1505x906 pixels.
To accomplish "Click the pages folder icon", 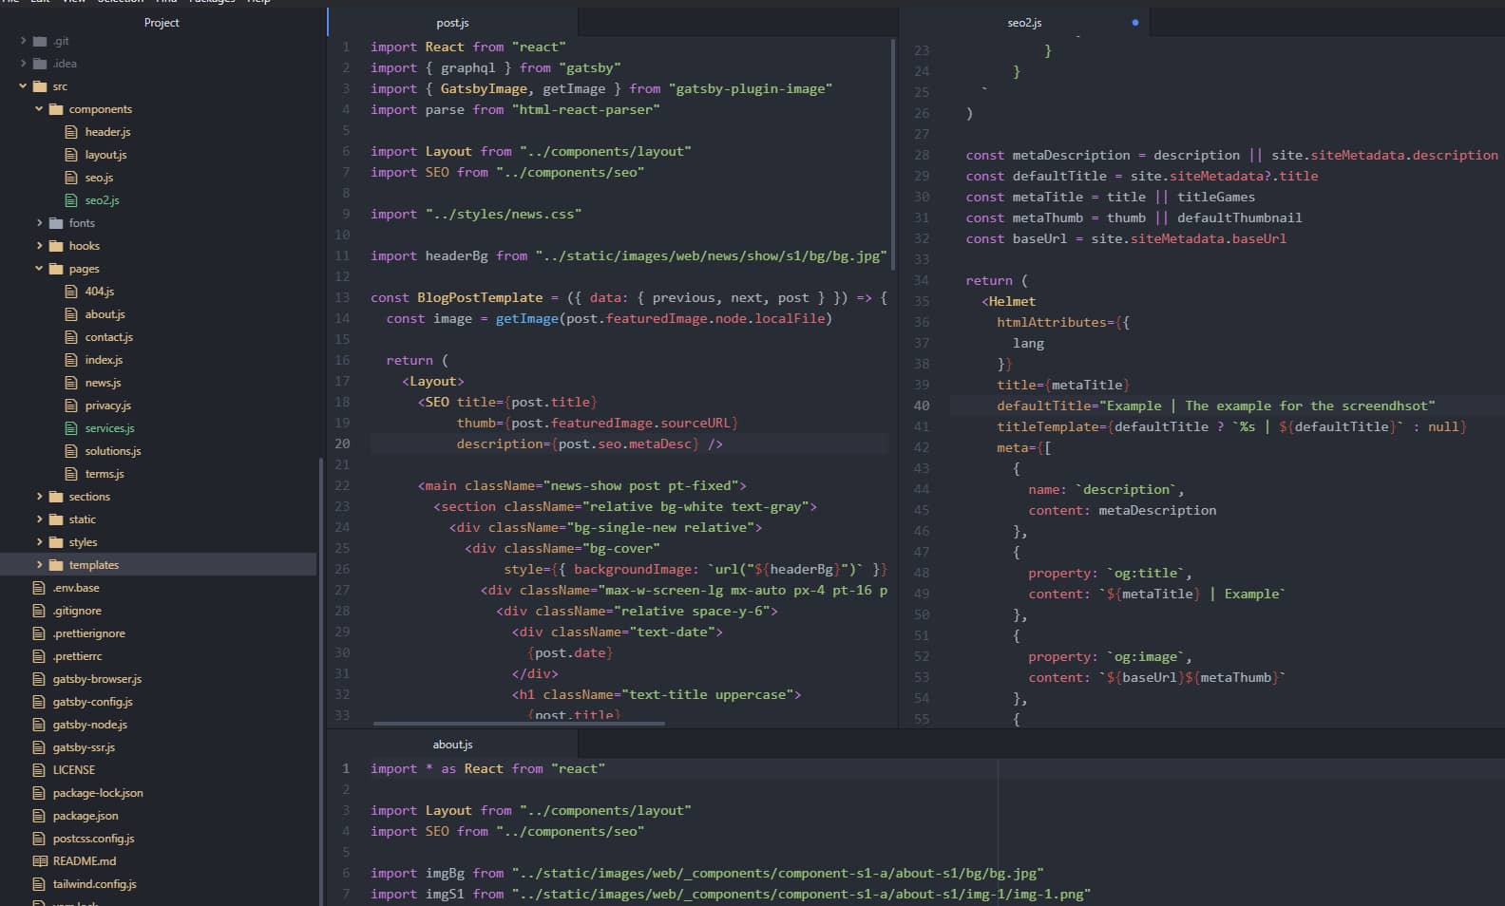I will pos(56,269).
